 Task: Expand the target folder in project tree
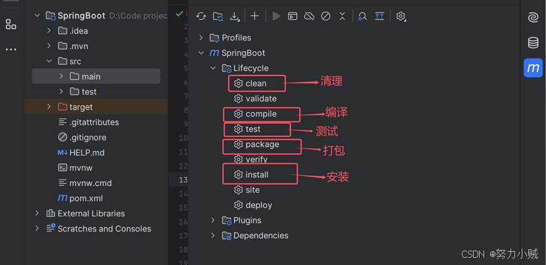pos(49,107)
